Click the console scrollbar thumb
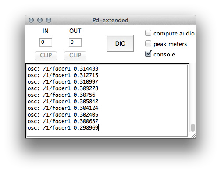221x173 pixels. click(193, 127)
